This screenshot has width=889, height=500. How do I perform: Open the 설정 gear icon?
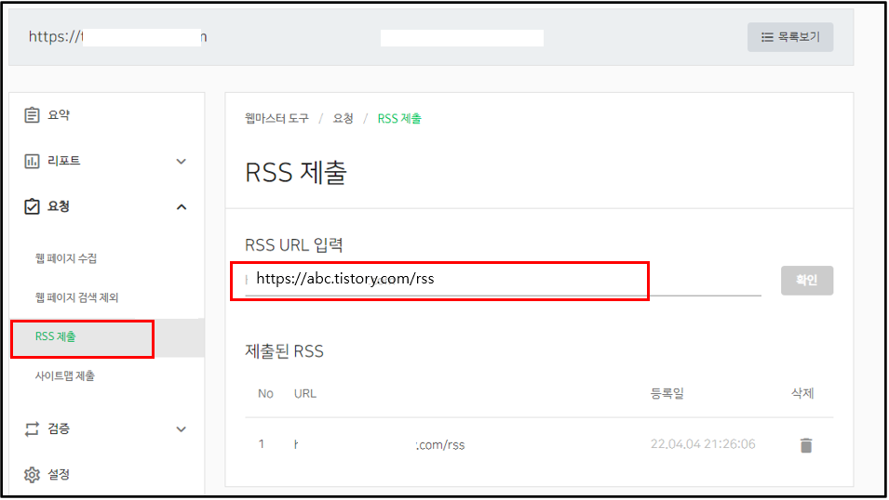32,475
